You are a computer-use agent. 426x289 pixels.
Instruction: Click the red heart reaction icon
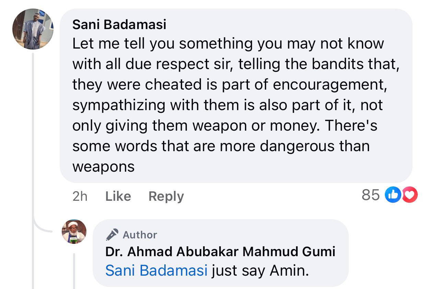410,195
